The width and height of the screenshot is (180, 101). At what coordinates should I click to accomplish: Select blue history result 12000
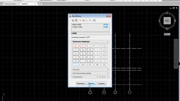coord(105,27)
